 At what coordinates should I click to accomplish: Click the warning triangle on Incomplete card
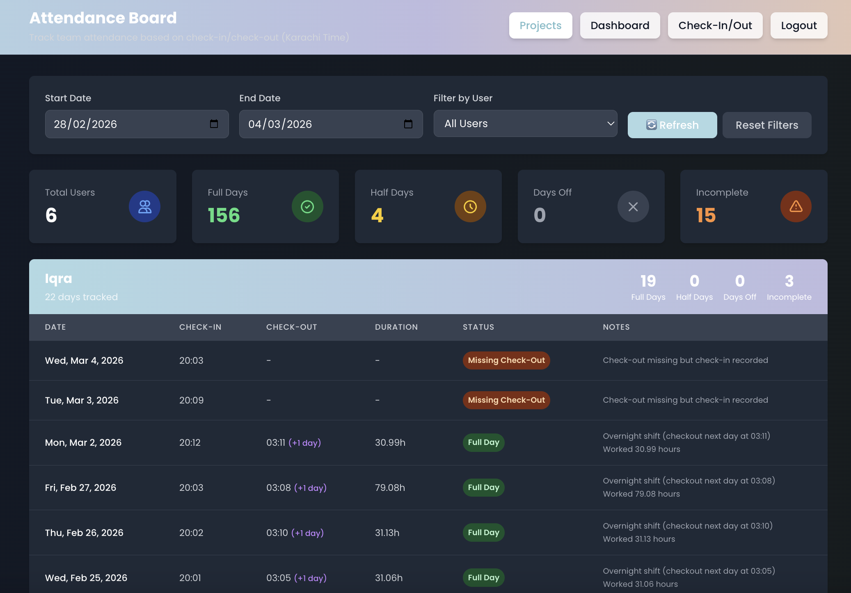(x=796, y=206)
